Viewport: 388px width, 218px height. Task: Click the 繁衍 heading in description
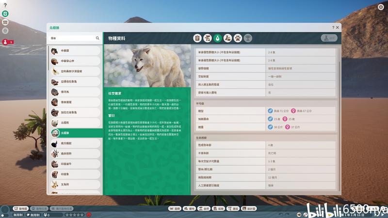[112, 116]
